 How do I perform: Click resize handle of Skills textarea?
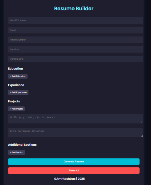[x=142, y=122]
